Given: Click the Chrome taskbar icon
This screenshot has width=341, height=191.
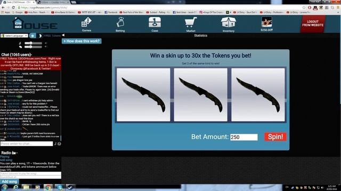Looking at the screenshot, I should (48, 187).
